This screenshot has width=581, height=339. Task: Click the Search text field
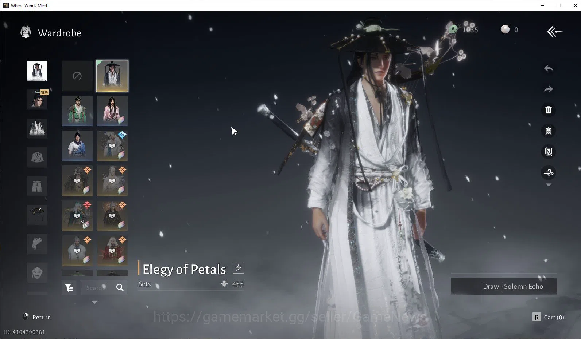(x=96, y=288)
